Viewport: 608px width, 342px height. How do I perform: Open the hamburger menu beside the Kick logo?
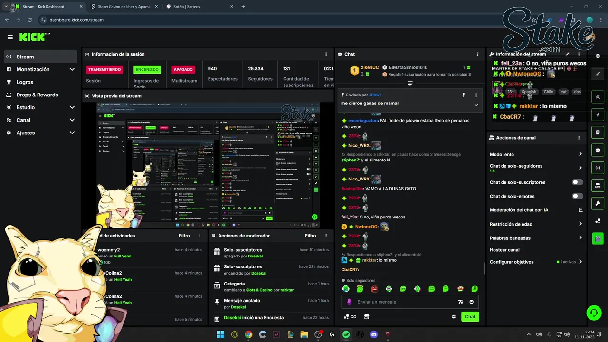click(10, 37)
